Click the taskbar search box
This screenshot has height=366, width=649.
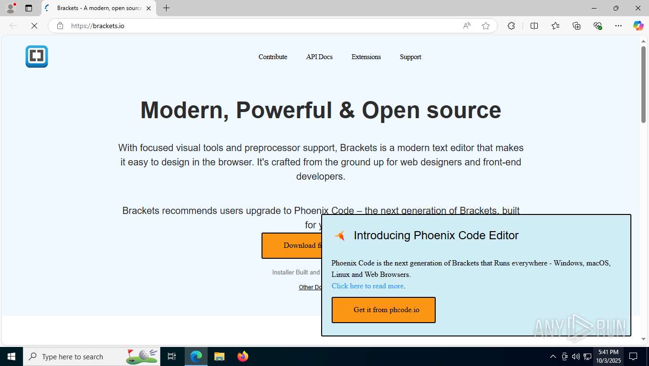coord(92,356)
